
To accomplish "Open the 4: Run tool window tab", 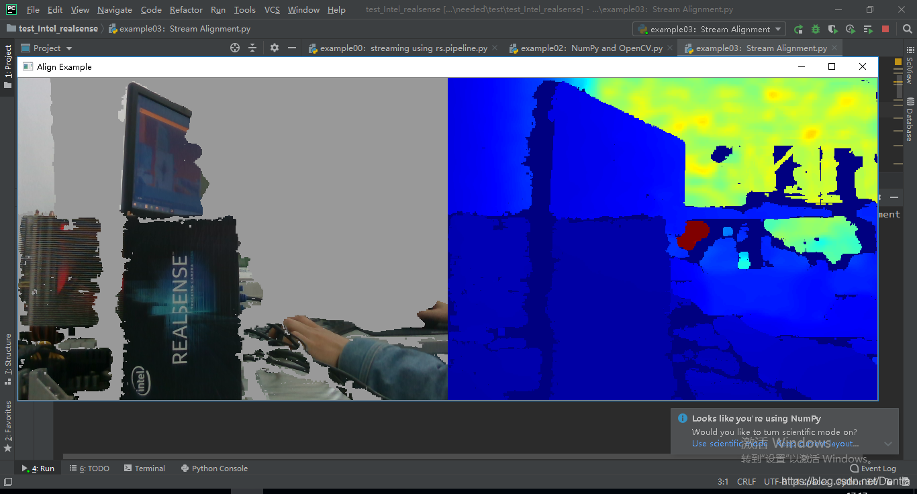I will (38, 468).
